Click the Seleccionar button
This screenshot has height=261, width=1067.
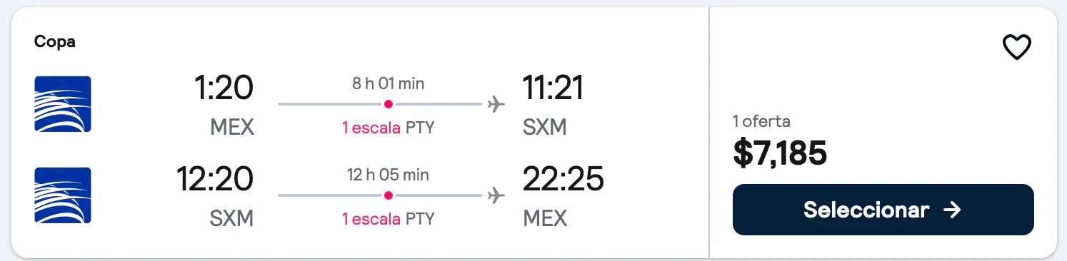coord(883,210)
